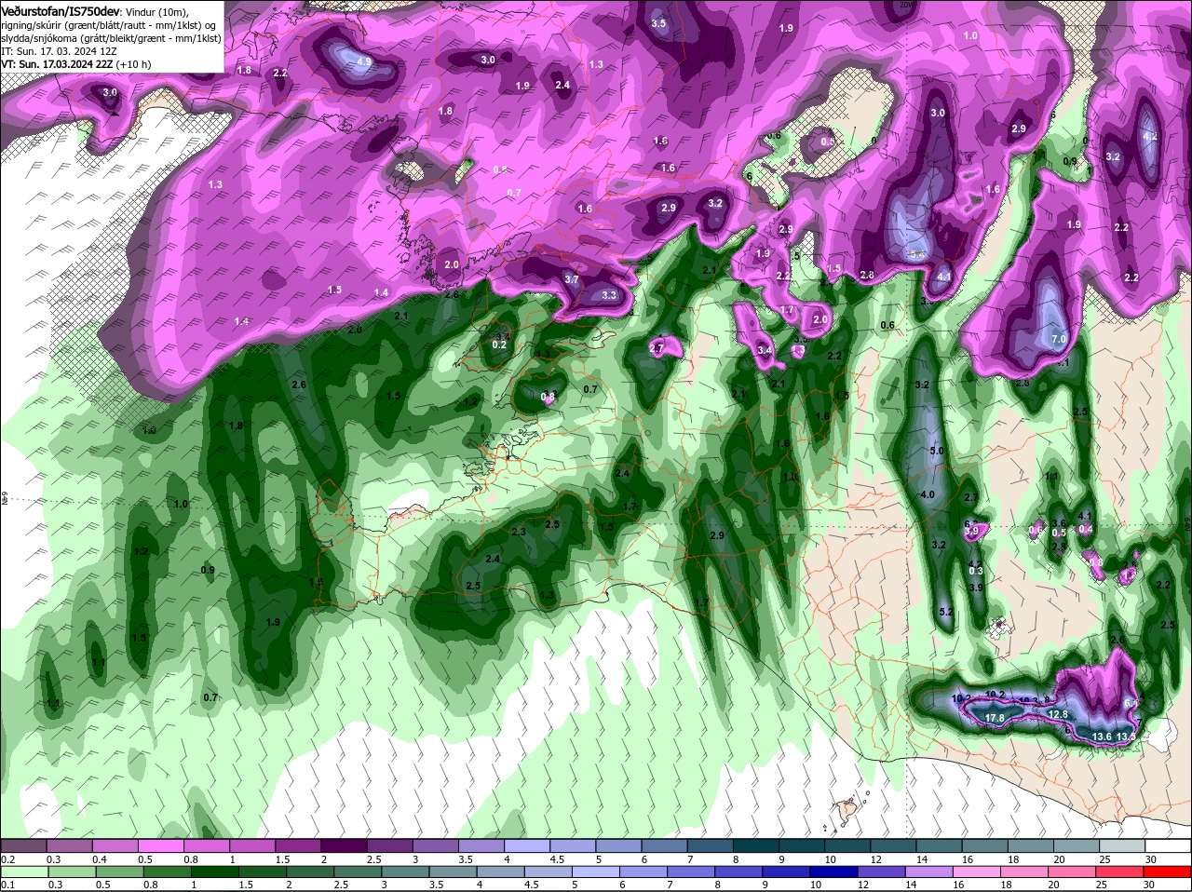Click the 2.3 rain value label
Viewport: 1192px width, 892px height.
519,532
